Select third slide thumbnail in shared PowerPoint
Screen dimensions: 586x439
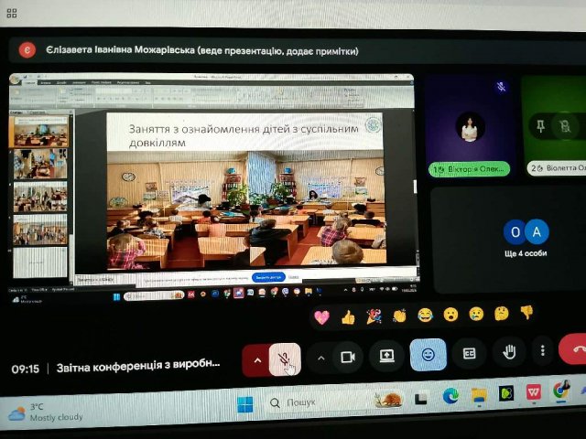pos(40,197)
